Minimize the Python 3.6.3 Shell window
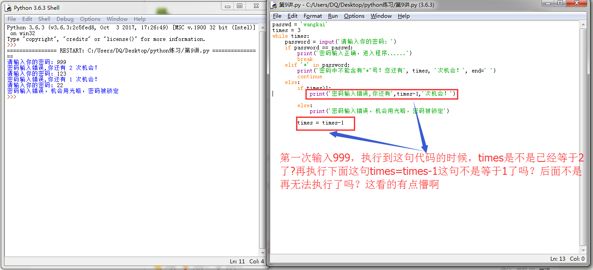 (227, 6)
